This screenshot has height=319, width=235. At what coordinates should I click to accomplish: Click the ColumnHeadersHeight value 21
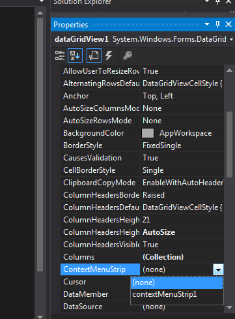(146, 220)
